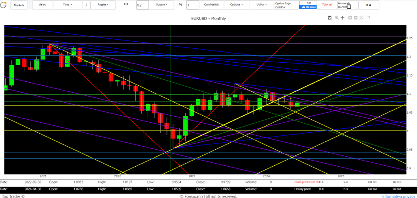Open the Markets menu
The height and width of the screenshot is (198, 417).
(19, 5)
